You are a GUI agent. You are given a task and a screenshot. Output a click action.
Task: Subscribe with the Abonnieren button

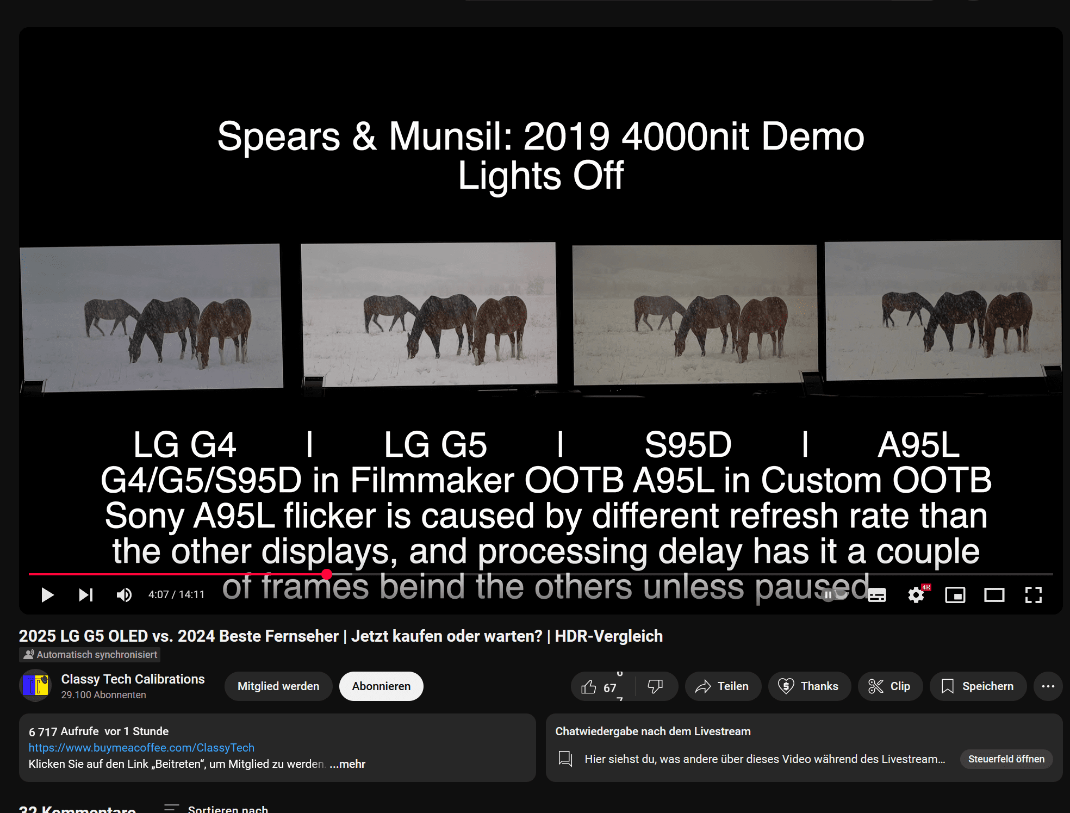(381, 686)
